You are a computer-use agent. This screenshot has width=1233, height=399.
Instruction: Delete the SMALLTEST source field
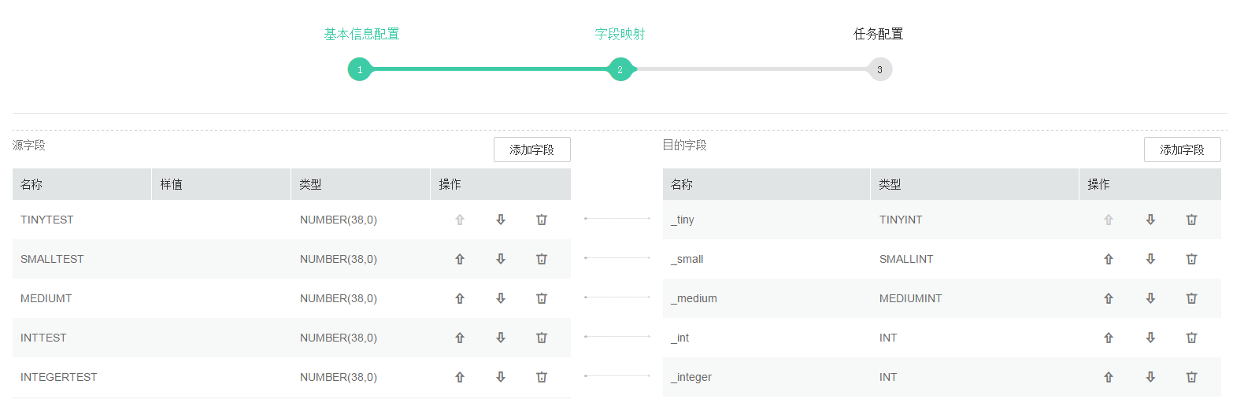542,259
